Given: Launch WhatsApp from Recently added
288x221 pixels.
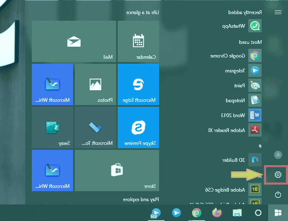Looking at the screenshot, I should pyautogui.click(x=242, y=26).
